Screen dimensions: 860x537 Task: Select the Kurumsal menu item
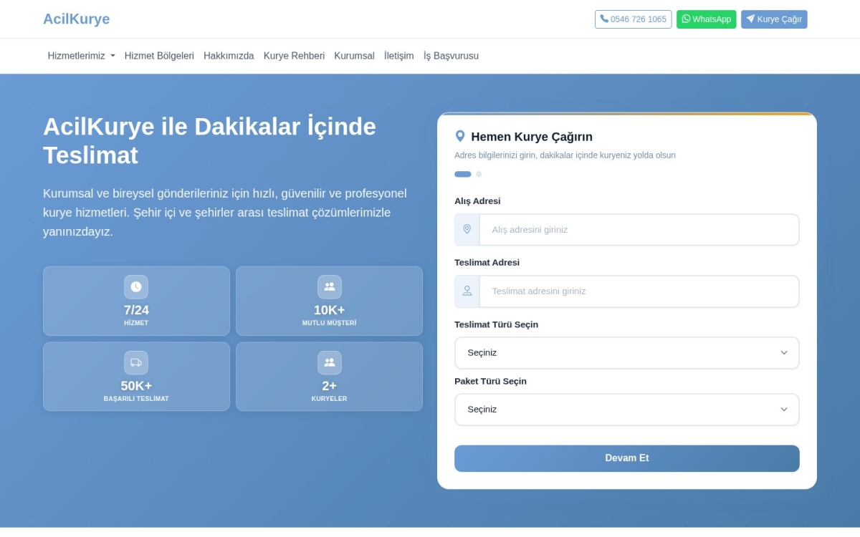(x=354, y=56)
